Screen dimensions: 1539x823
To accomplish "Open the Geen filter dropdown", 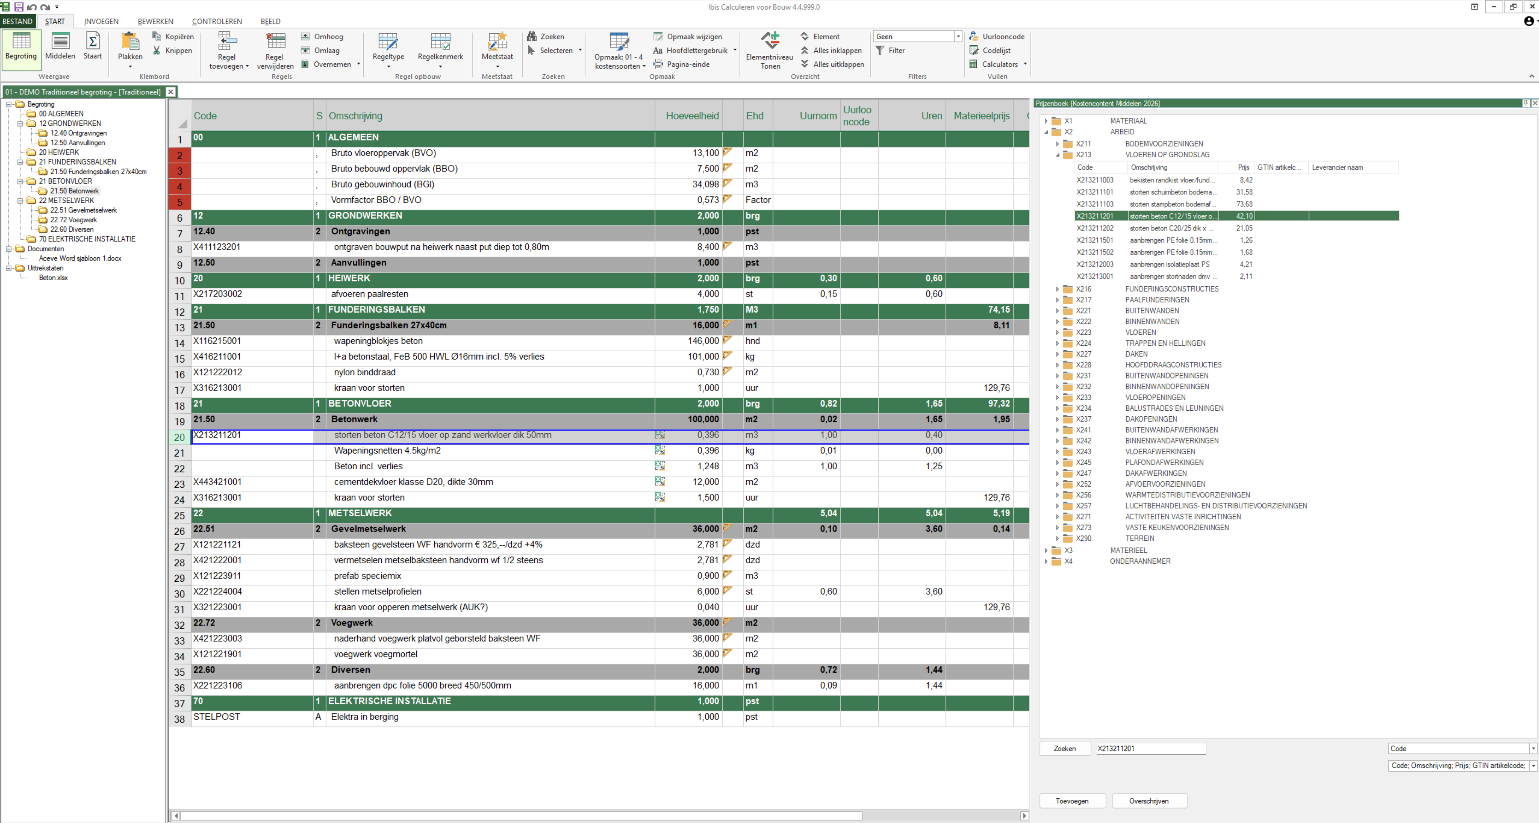I will [x=958, y=37].
